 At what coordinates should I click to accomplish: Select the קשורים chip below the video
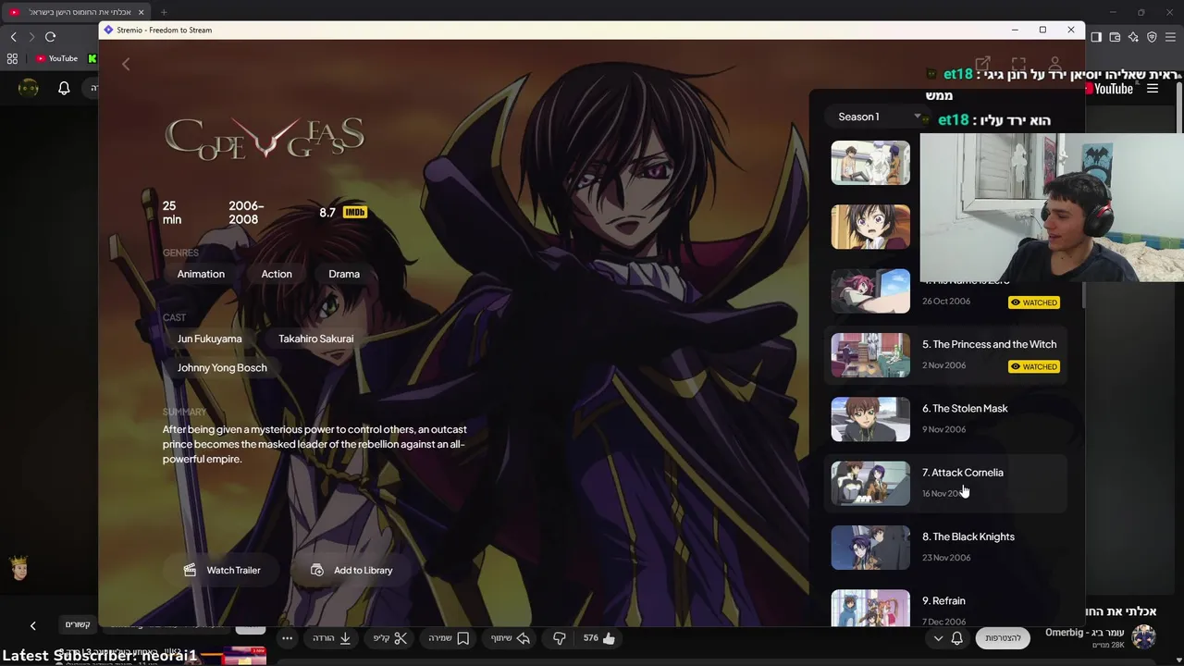78,625
